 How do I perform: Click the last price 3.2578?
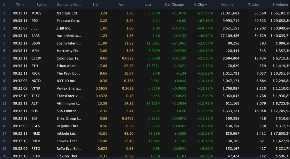click(154, 13)
